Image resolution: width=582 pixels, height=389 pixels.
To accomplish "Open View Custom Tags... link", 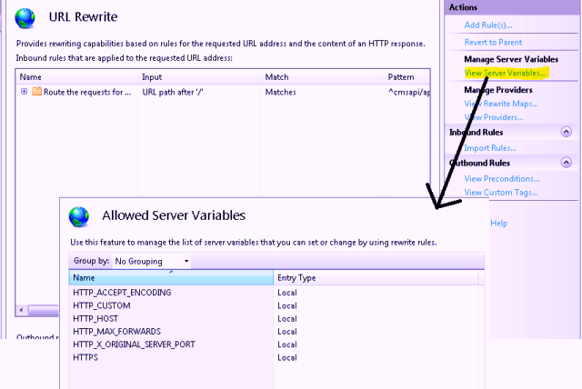I will (x=499, y=193).
